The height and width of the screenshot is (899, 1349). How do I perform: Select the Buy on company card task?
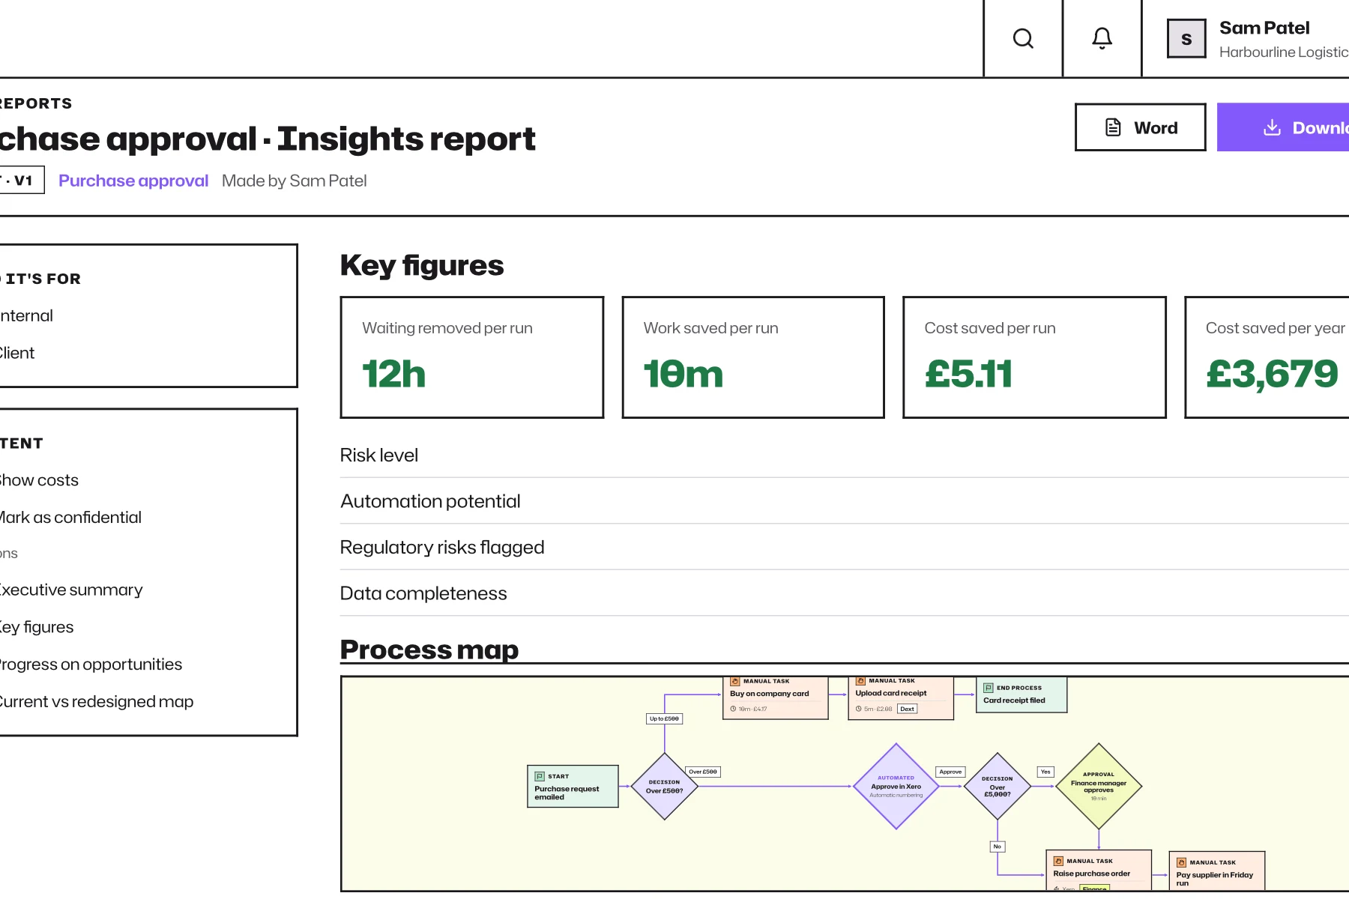(776, 697)
